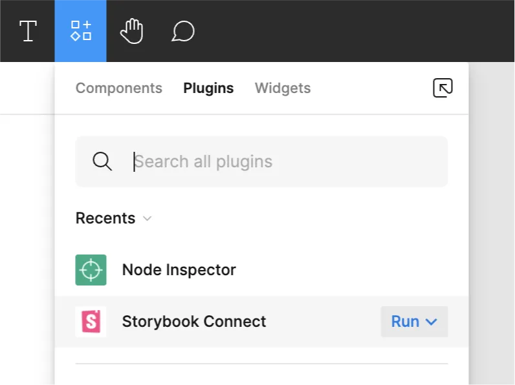Switch to the Components tab

click(x=118, y=88)
